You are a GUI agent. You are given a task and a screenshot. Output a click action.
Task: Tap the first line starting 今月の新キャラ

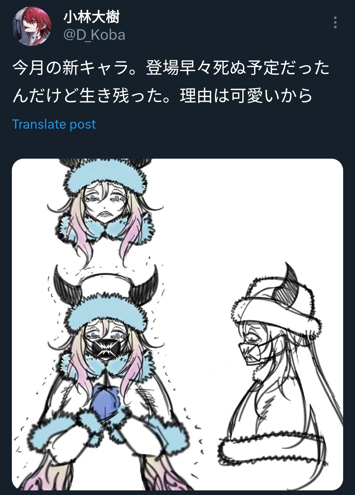pos(171,68)
